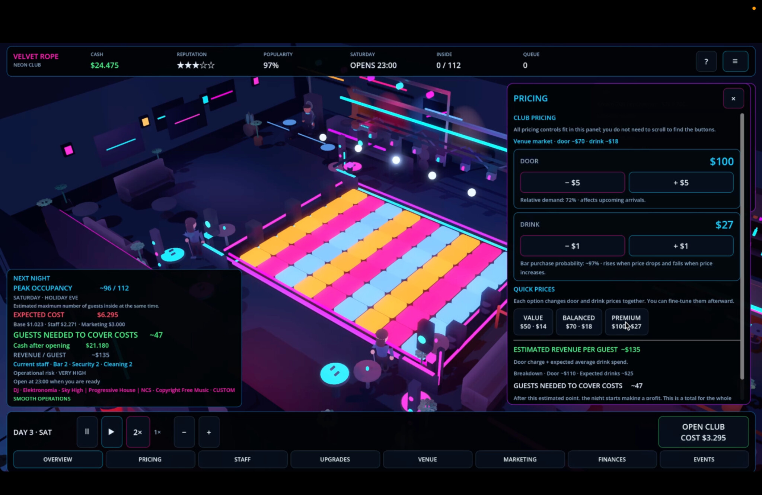
Task: Close the Pricing panel
Action: 733,99
